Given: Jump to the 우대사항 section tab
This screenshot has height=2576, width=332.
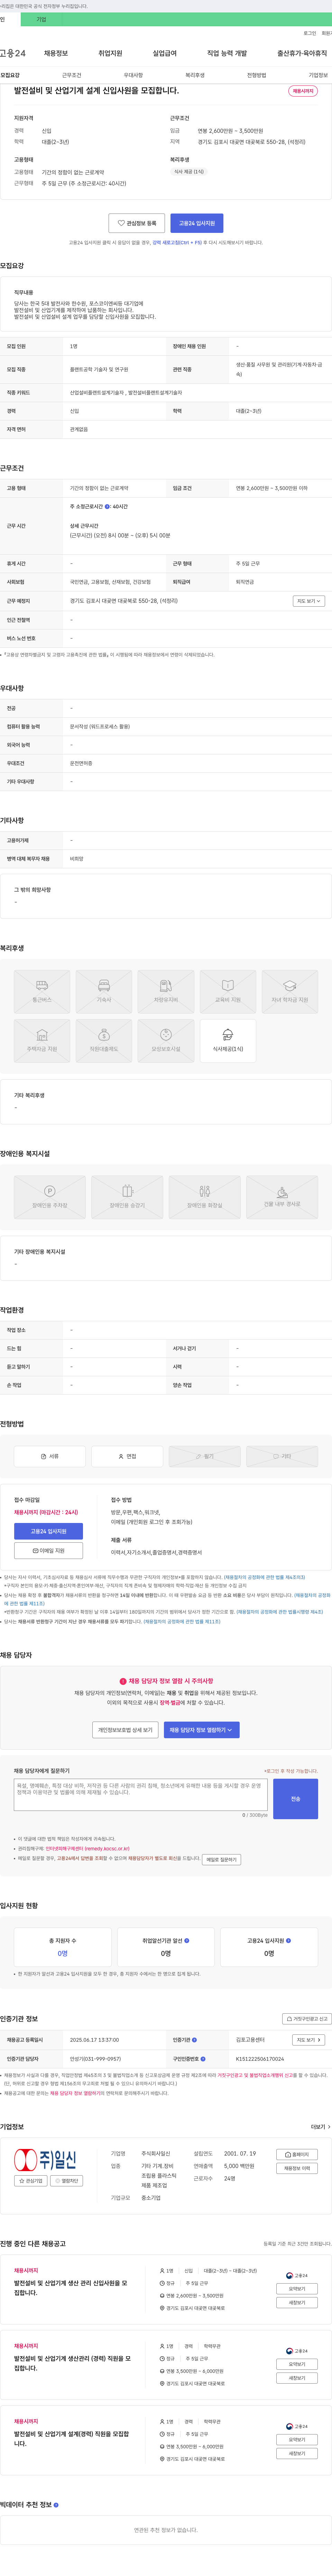Looking at the screenshot, I should tap(133, 75).
